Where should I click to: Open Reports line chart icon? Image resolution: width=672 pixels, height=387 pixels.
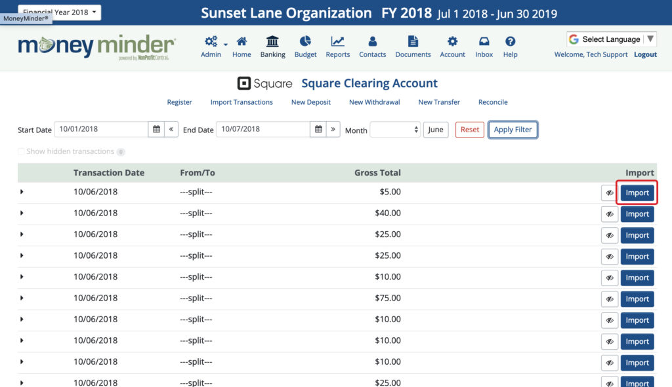click(x=338, y=41)
